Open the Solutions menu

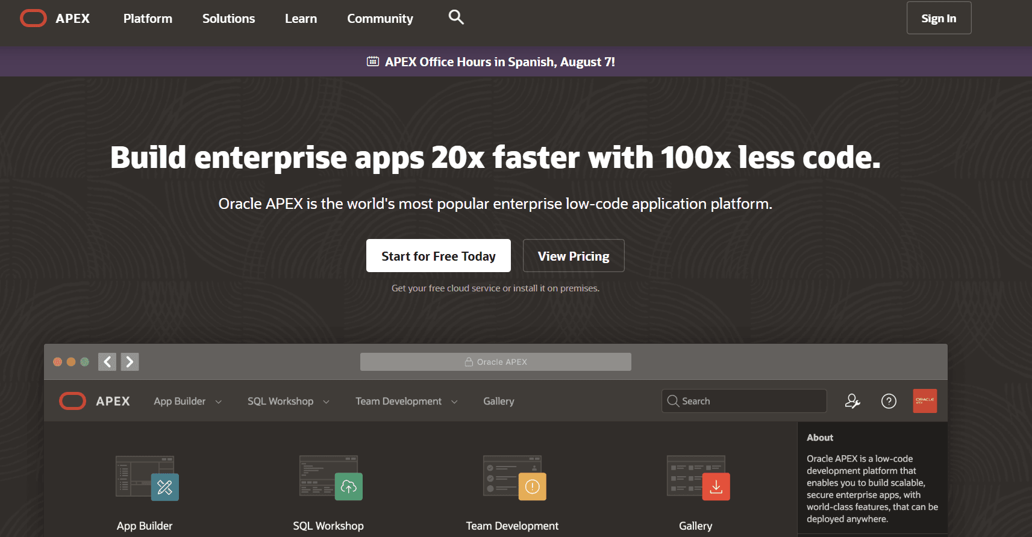click(x=228, y=19)
